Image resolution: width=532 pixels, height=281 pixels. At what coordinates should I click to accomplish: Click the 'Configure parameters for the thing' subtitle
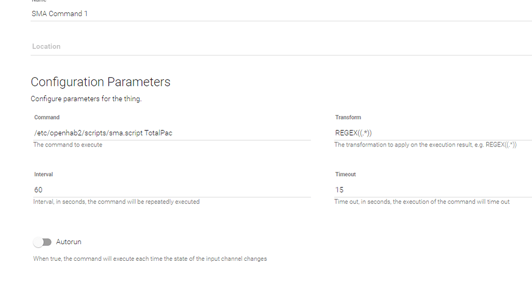coord(86,99)
